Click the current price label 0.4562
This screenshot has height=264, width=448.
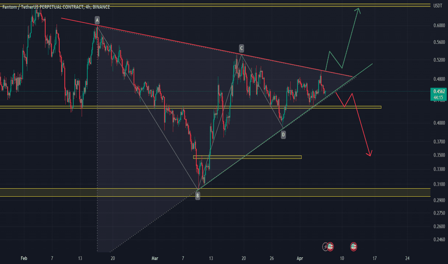click(439, 92)
